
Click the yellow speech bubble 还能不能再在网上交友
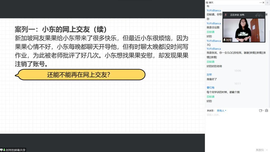click(x=80, y=75)
